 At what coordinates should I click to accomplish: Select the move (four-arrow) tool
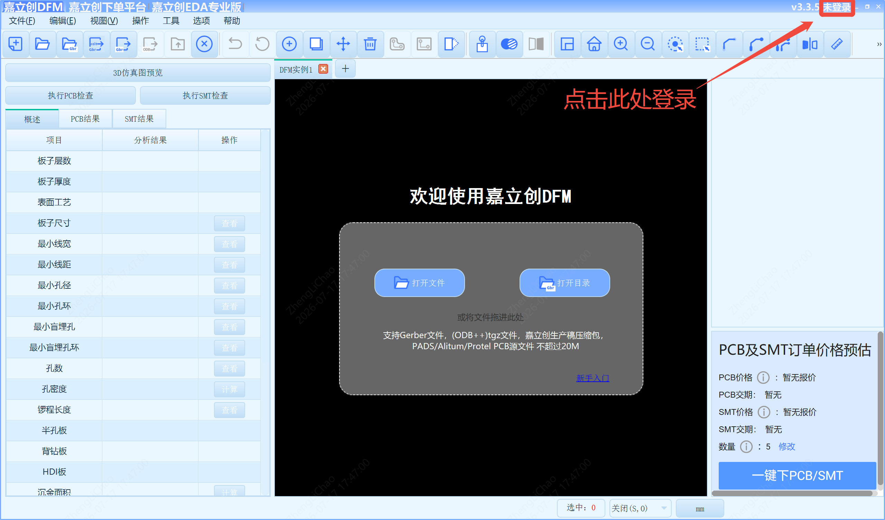(343, 44)
